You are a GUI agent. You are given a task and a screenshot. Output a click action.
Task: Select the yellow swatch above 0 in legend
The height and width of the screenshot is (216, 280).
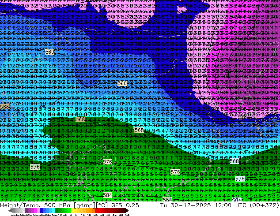coord(72,210)
